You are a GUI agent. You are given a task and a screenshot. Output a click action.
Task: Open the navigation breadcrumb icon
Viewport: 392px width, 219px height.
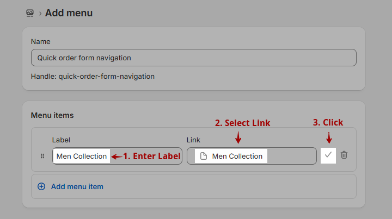30,13
